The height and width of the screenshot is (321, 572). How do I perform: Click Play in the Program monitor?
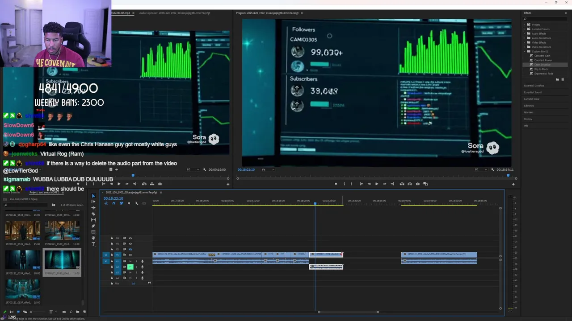coord(377,184)
